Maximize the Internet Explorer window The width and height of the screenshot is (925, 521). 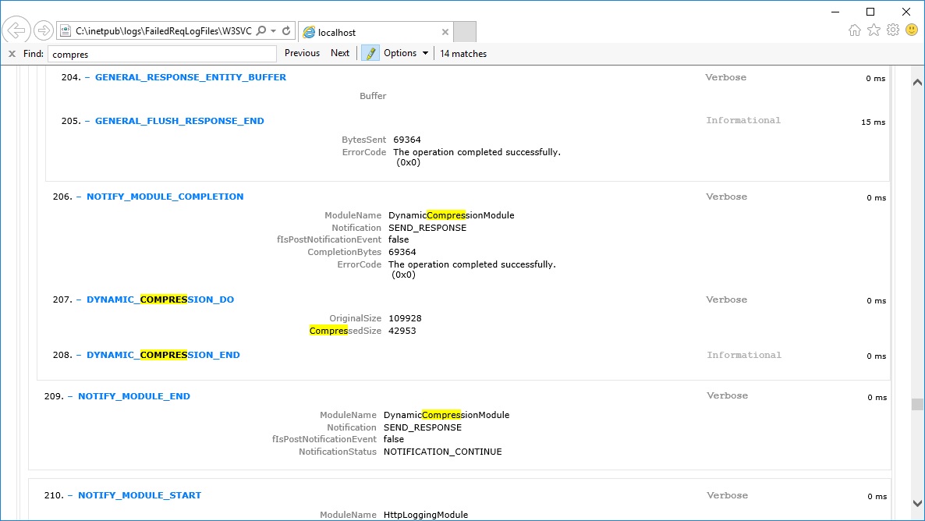pos(870,12)
